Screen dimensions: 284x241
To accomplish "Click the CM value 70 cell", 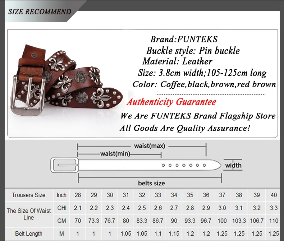I will click(78, 221).
